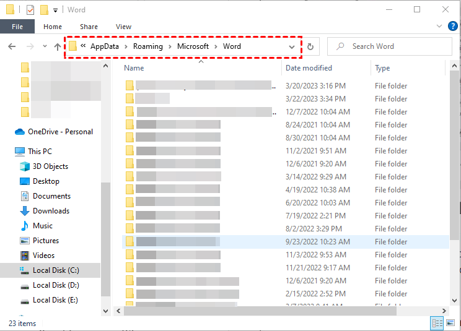461x331 pixels.
Task: Open Pictures in navigation pane
Action: coord(40,241)
